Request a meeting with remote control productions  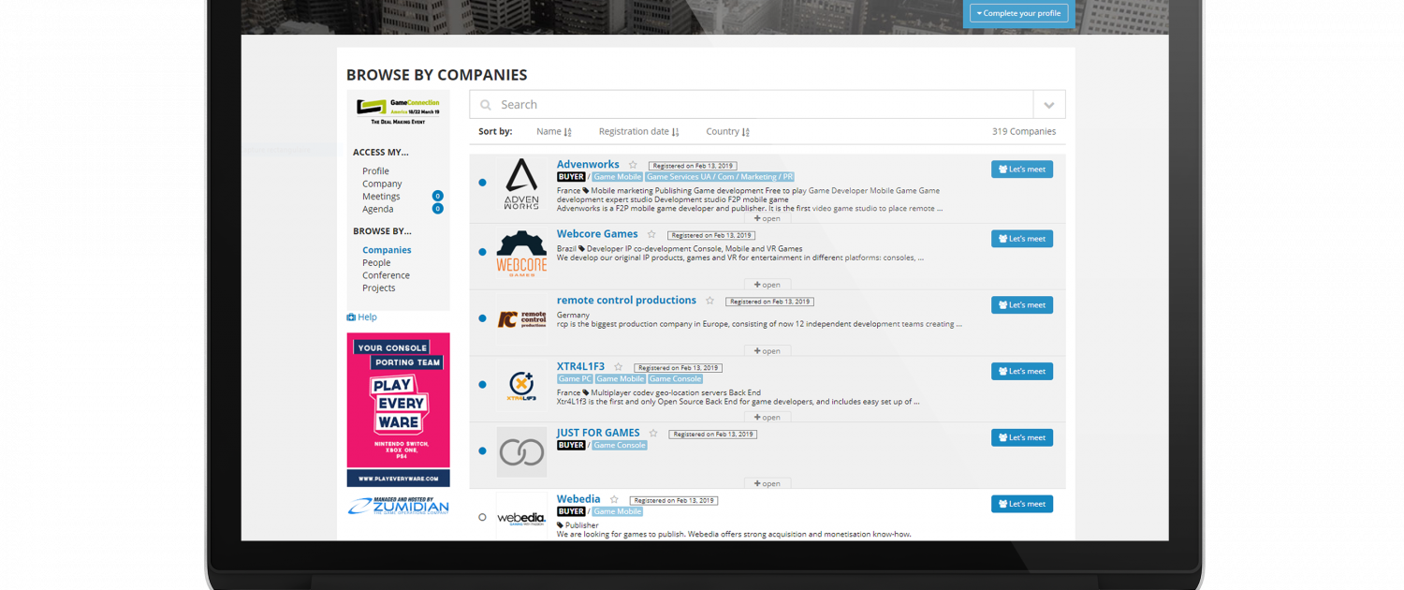coord(1022,305)
